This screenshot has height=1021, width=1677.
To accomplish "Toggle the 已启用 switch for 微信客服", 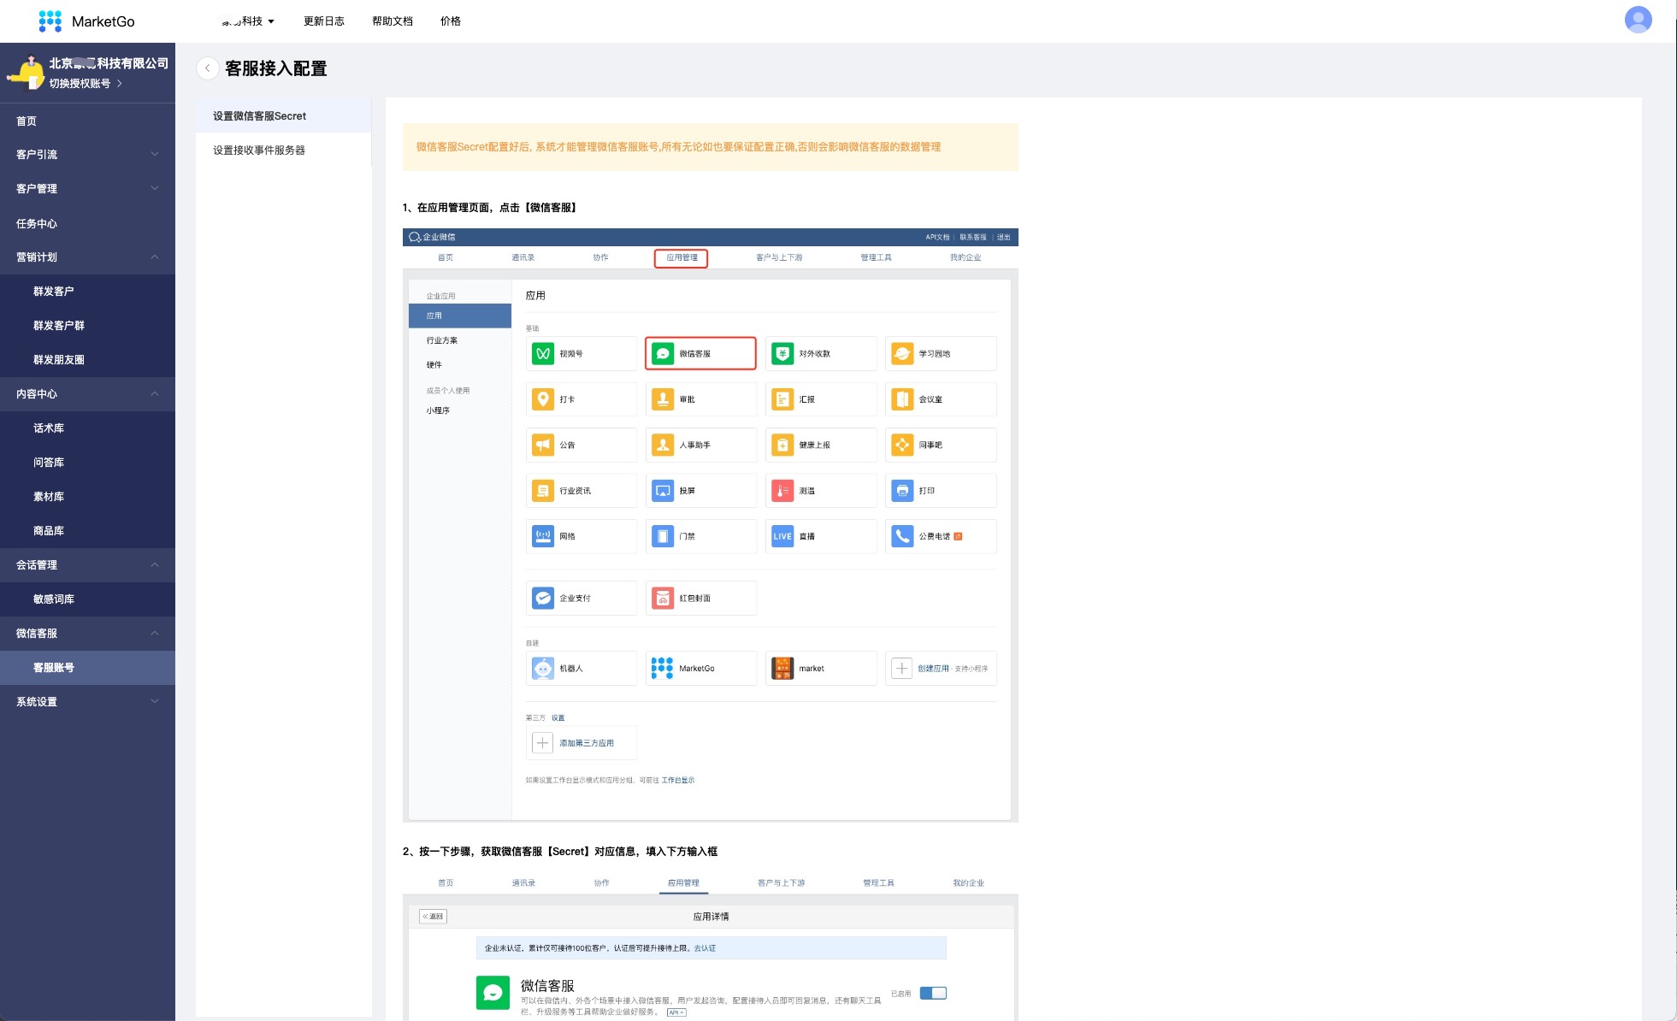I will click(933, 993).
